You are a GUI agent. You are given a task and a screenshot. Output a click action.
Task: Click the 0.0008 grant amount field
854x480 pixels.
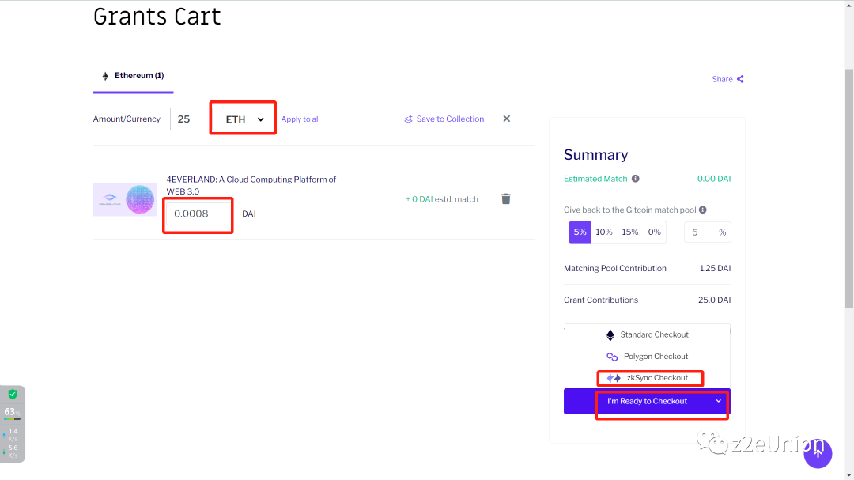pyautogui.click(x=198, y=214)
